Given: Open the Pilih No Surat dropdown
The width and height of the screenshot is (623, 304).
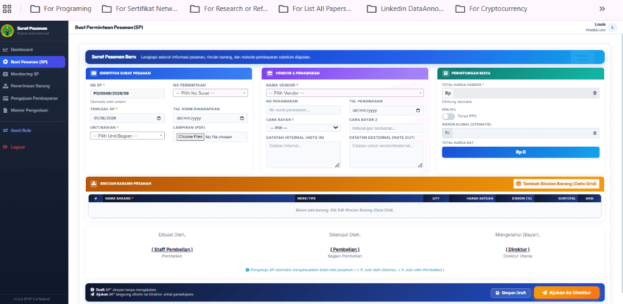Looking at the screenshot, I should tap(211, 93).
